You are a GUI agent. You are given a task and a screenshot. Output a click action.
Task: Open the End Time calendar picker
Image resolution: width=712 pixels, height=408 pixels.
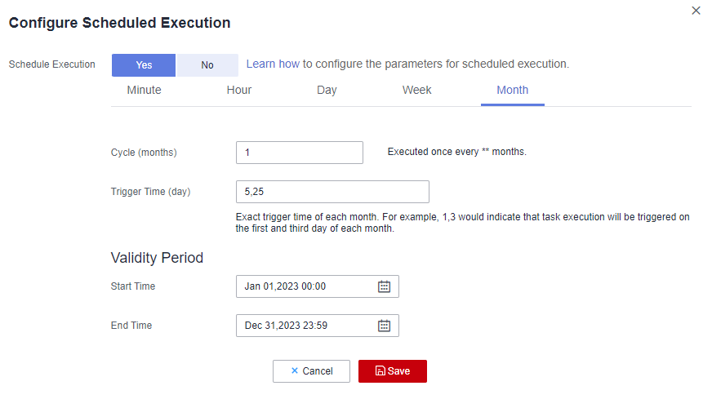click(x=384, y=326)
